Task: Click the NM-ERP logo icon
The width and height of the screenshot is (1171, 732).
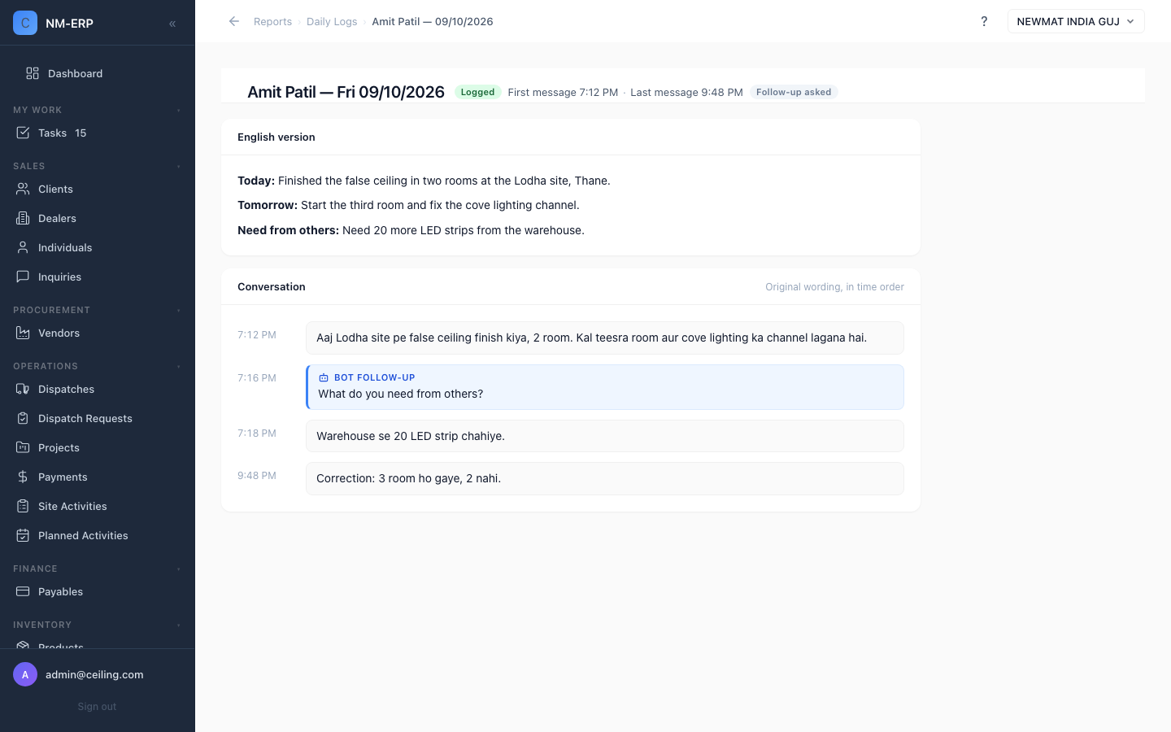Action: [x=25, y=23]
